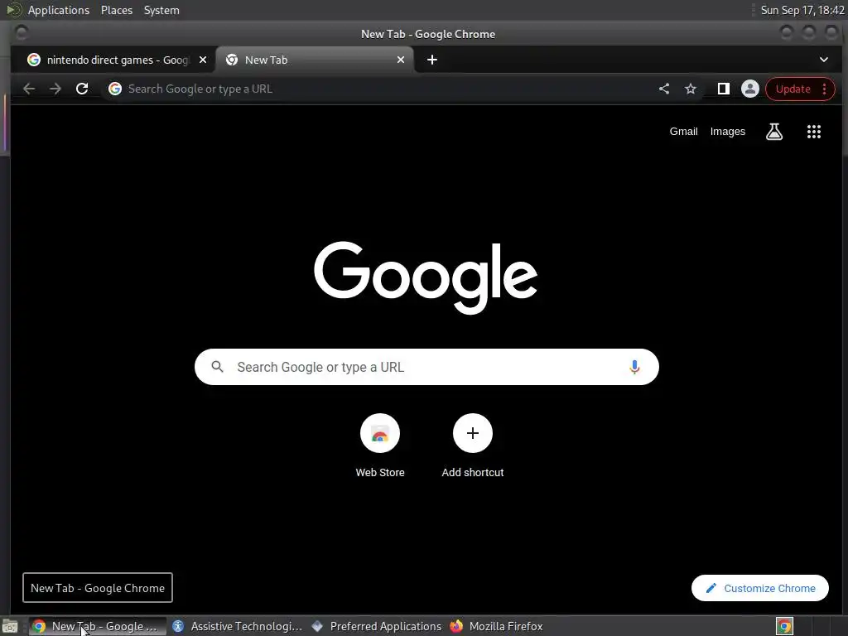Click show desktop icon in bottom panel

[10, 627]
